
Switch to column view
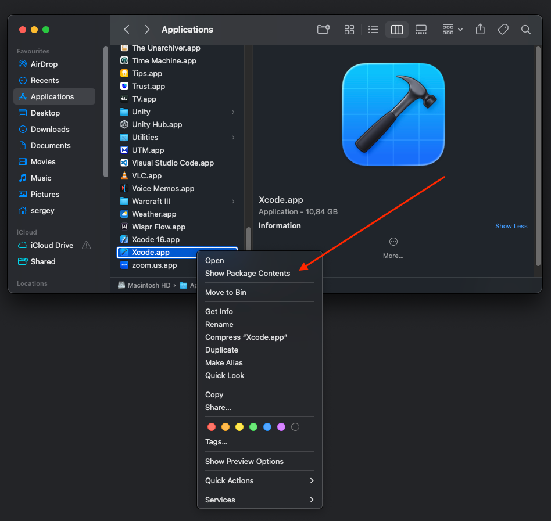coord(397,30)
